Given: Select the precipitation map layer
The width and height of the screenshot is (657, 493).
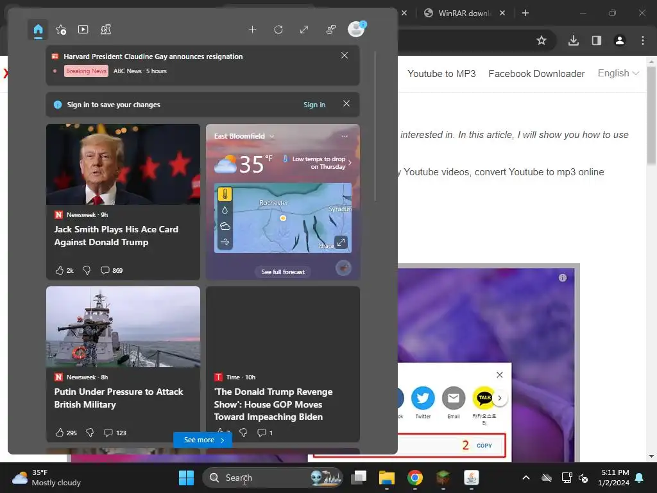Looking at the screenshot, I should point(225,210).
